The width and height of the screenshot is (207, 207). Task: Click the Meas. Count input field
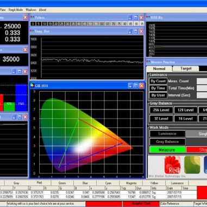pyautogui.click(x=202, y=81)
